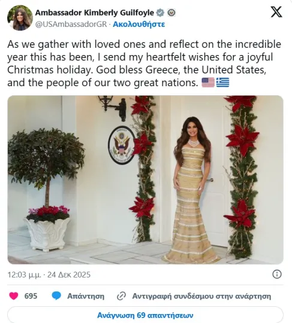Follow the account via Ακολουθήστε
This screenshot has height=323, width=292.
tap(139, 25)
